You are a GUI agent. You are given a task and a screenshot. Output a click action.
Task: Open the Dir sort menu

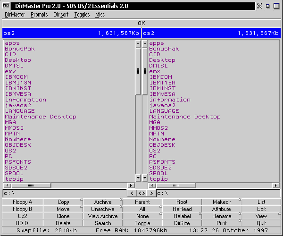click(61, 15)
